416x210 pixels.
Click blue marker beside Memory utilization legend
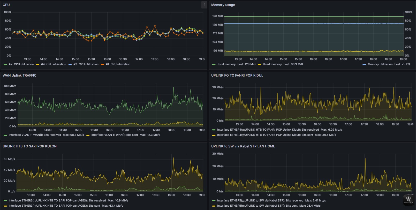click(364, 64)
